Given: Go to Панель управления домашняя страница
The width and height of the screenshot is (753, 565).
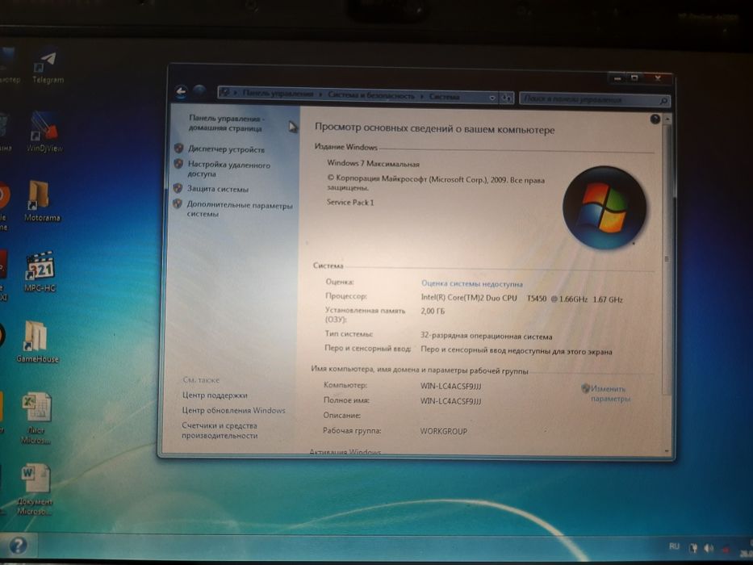Looking at the screenshot, I should pos(226,123).
